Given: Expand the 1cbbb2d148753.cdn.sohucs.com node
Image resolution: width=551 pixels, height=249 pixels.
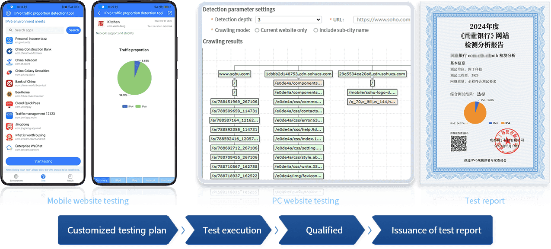Looking at the screenshot, I should click(x=299, y=74).
